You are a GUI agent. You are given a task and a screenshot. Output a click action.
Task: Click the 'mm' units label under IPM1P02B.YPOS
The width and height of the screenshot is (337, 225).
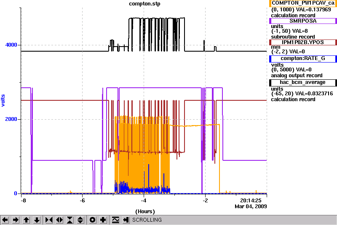coord(276,47)
